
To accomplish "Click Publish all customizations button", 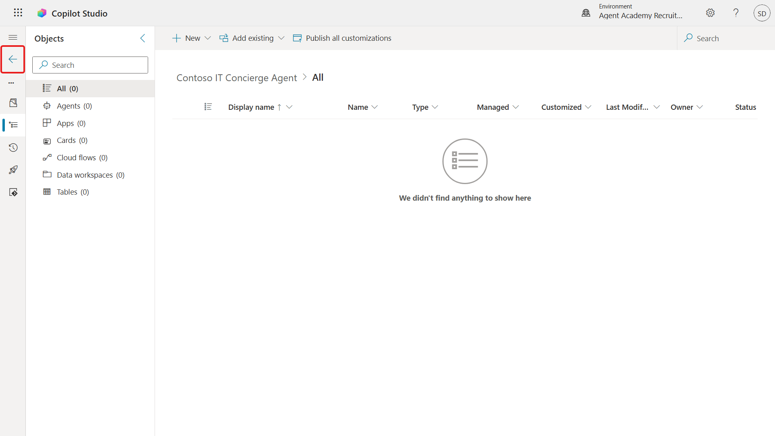I will (x=342, y=38).
